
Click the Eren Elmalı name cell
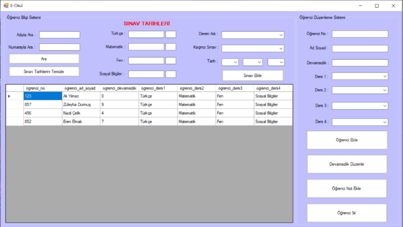tap(81, 122)
